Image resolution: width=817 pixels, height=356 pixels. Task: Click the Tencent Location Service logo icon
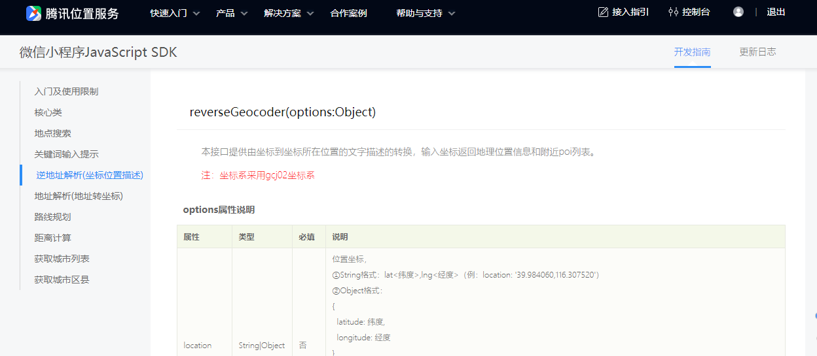point(33,13)
